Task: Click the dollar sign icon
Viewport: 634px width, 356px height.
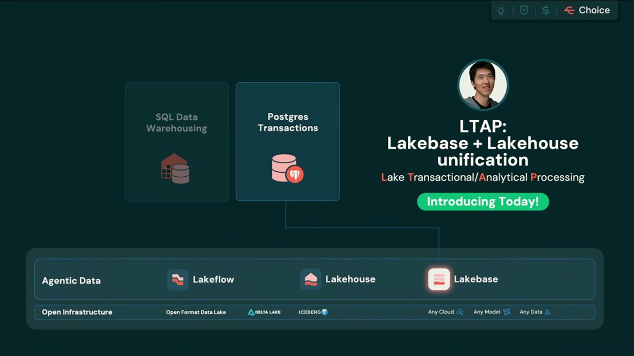Action: 546,10
